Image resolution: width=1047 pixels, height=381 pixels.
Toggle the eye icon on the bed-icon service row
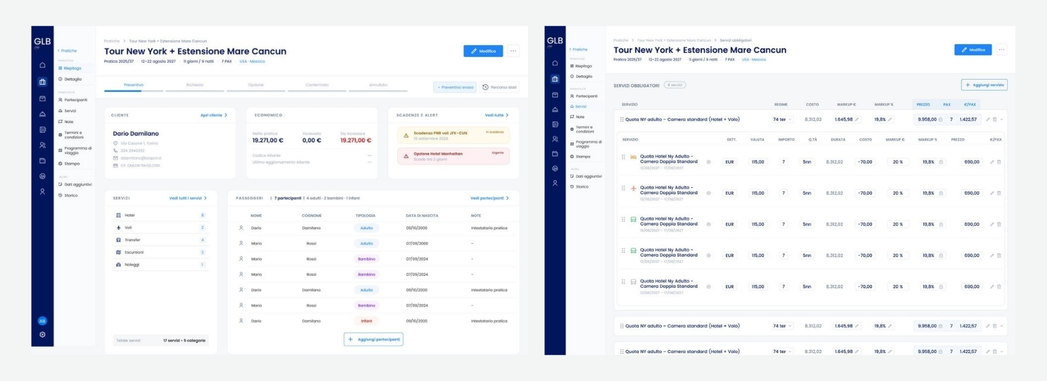coord(708,162)
